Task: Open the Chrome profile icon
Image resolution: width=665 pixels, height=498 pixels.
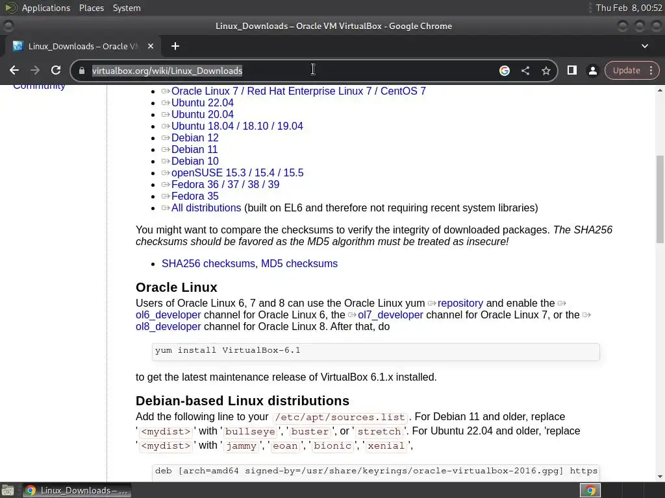Action: [592, 70]
